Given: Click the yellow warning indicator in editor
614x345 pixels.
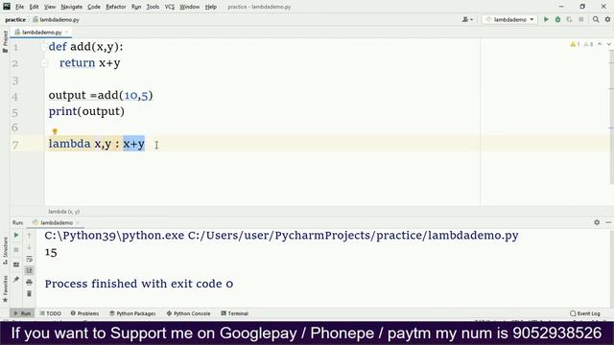Looking at the screenshot, I should click(575, 44).
